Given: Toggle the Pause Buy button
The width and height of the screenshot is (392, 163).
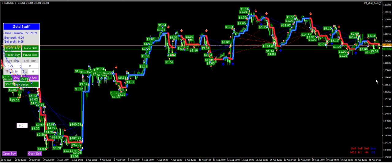Looking at the screenshot, I should [13, 55].
